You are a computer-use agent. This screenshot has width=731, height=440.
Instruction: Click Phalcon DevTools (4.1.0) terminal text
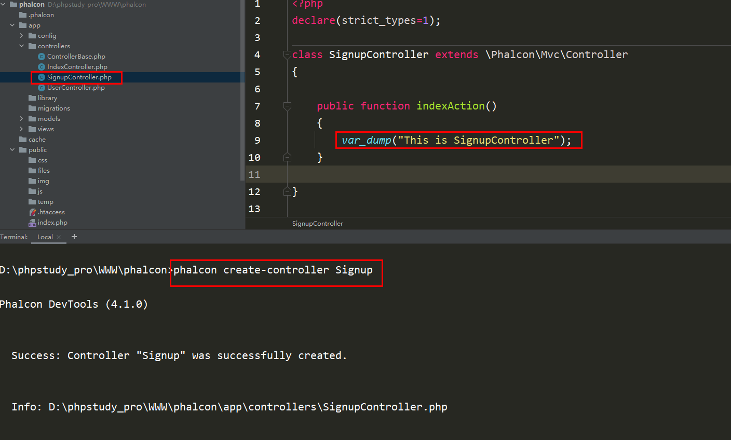click(74, 304)
